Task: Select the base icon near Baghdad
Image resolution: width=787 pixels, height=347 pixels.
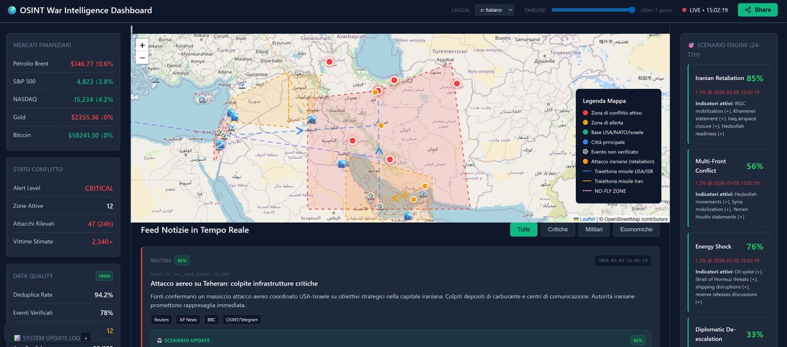Action: click(312, 120)
